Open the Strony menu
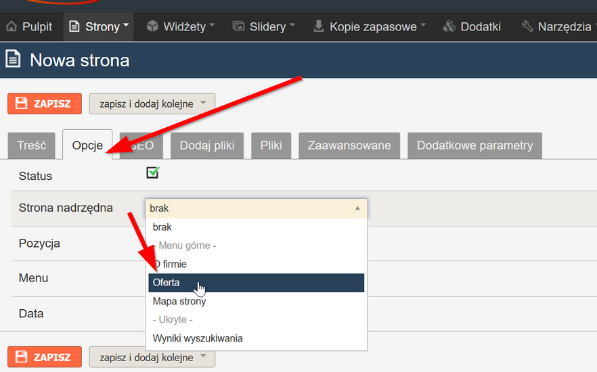 (x=99, y=26)
